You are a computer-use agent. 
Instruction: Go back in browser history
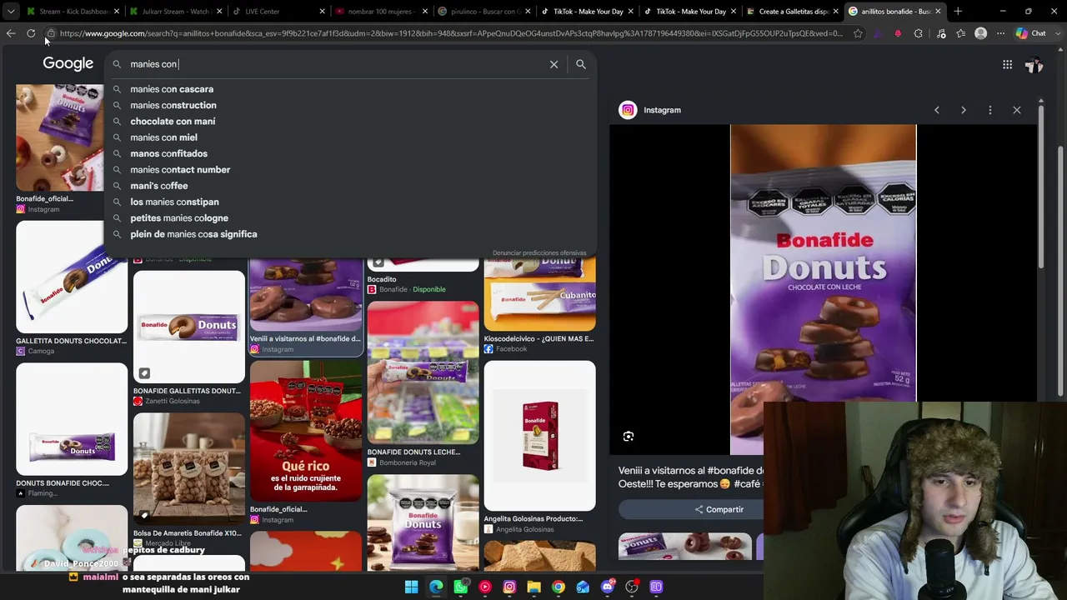(11, 33)
